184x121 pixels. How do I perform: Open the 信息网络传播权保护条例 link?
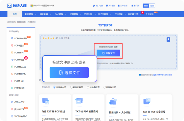pos(162,75)
